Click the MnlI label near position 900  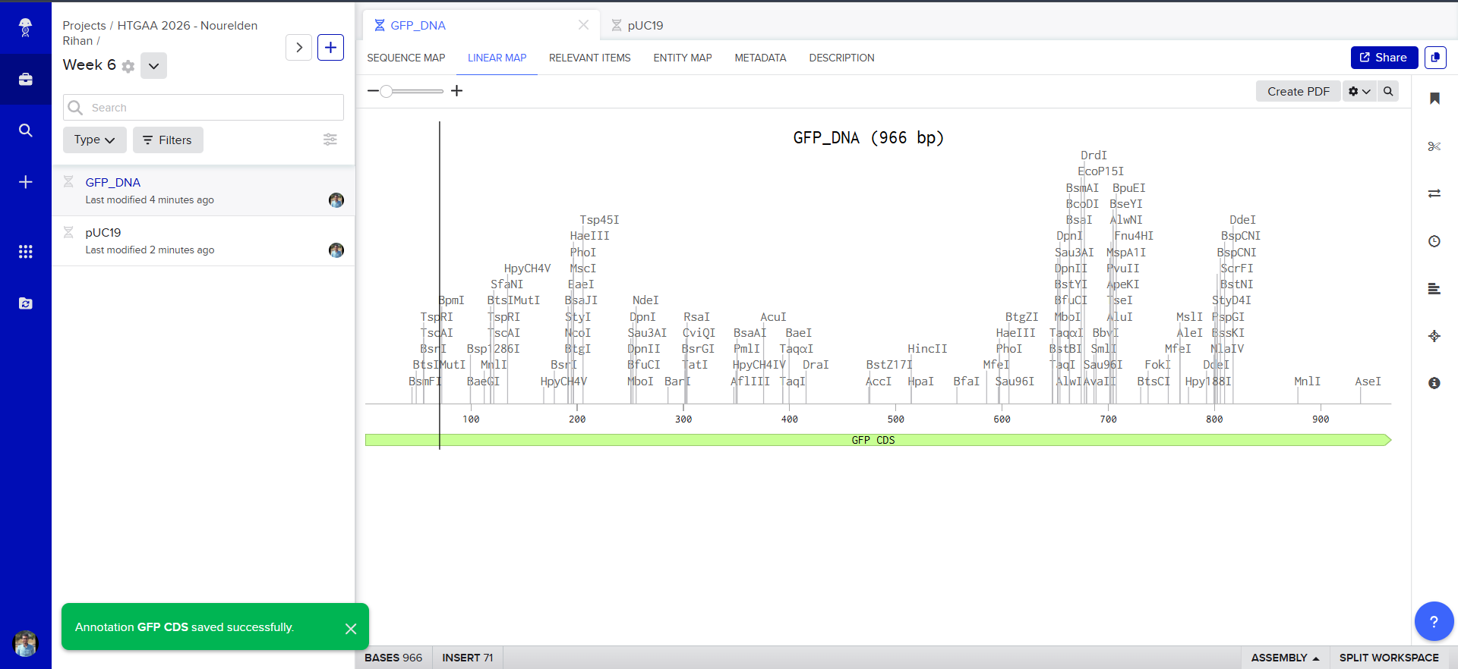(1307, 382)
